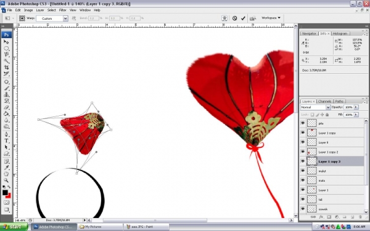Select the Crop tool
This screenshot has width=370, height=231.
point(6,67)
